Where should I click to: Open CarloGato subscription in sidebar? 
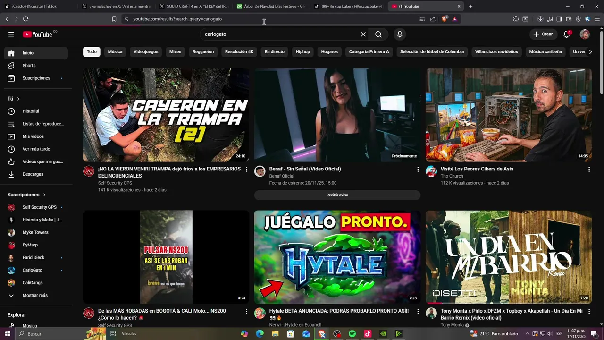pos(36,270)
